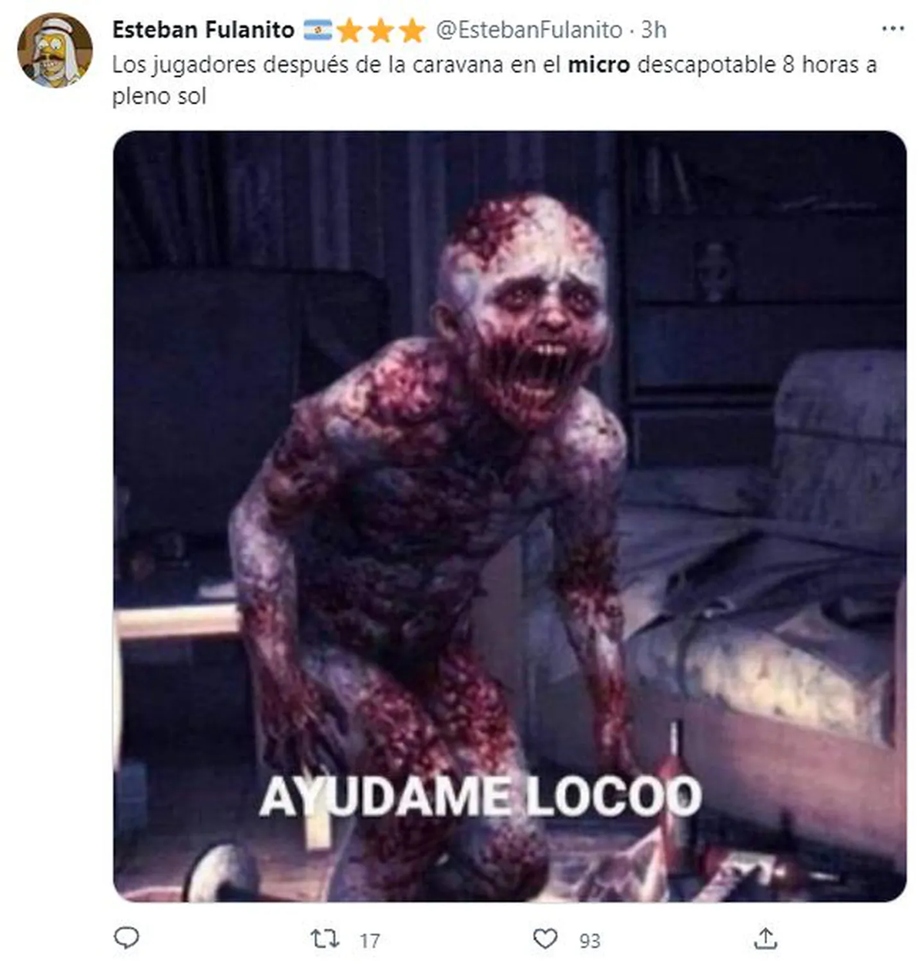This screenshot has height=970, width=924.
Task: Click the first gold star emoji
Action: 349,31
